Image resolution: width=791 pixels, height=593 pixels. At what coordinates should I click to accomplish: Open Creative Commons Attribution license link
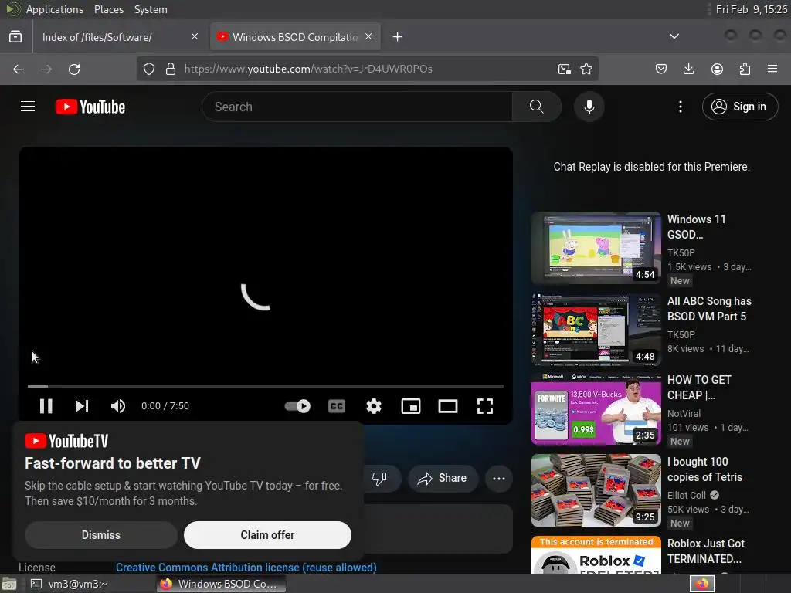pyautogui.click(x=246, y=568)
